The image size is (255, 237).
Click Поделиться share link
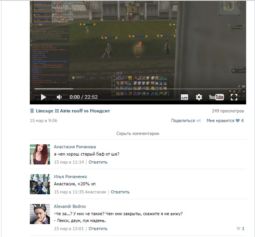tap(183, 121)
